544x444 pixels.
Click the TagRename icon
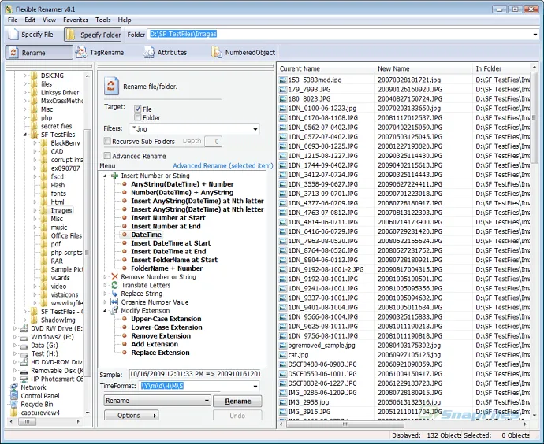pyautogui.click(x=81, y=52)
